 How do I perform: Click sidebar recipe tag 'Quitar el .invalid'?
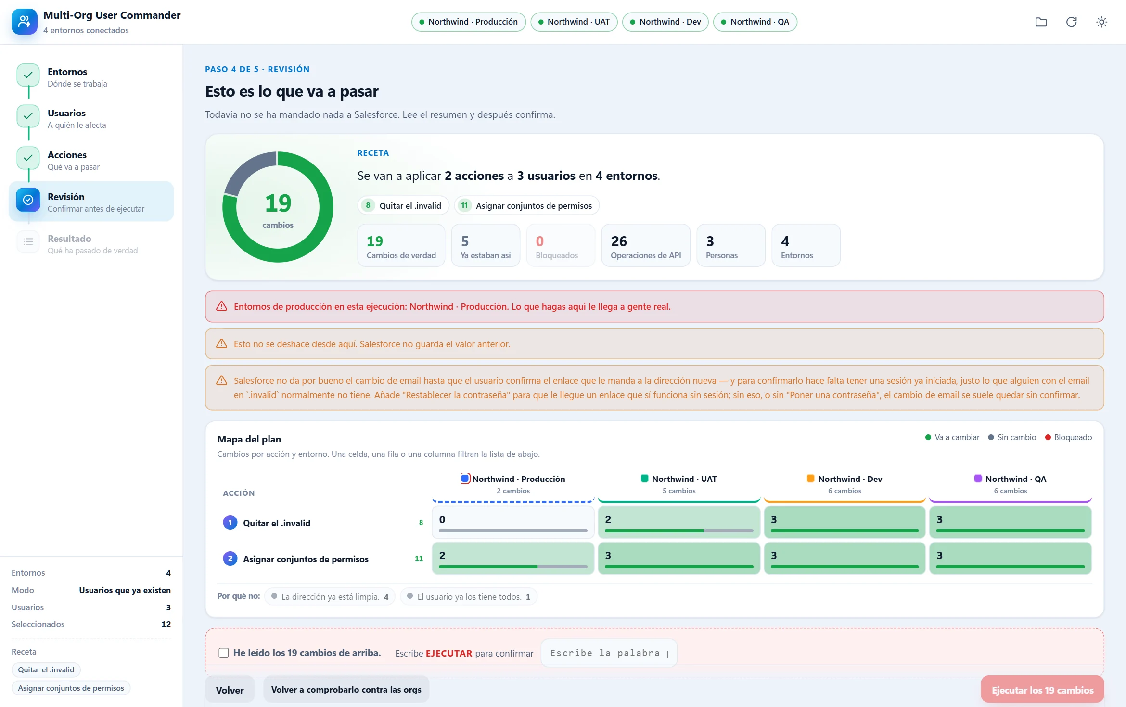pyautogui.click(x=46, y=669)
